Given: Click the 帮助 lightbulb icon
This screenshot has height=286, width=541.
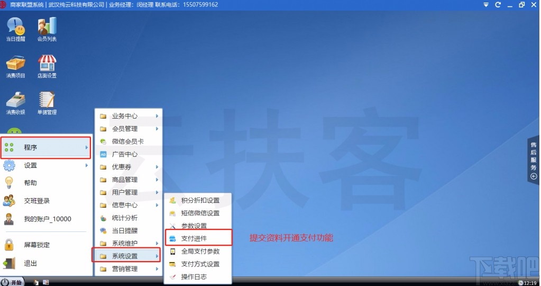Looking at the screenshot, I should coord(9,183).
